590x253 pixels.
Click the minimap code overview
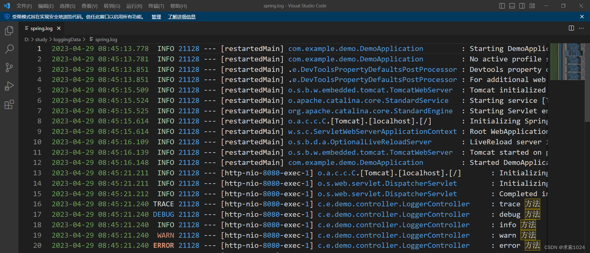click(567, 61)
